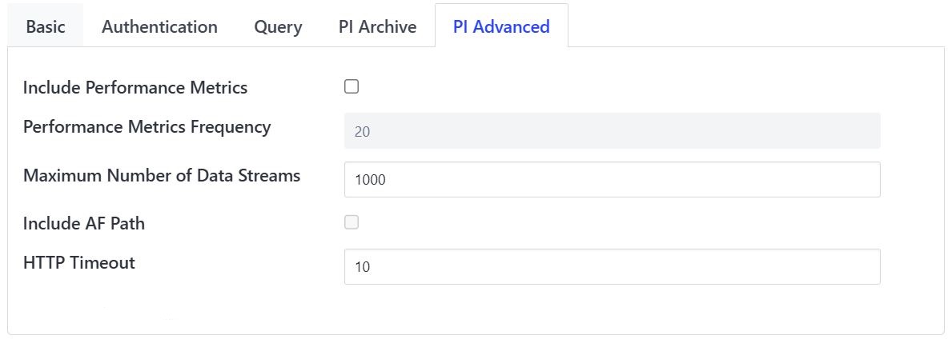Open the Authentication tab
The image size is (952, 343).
pos(159,26)
